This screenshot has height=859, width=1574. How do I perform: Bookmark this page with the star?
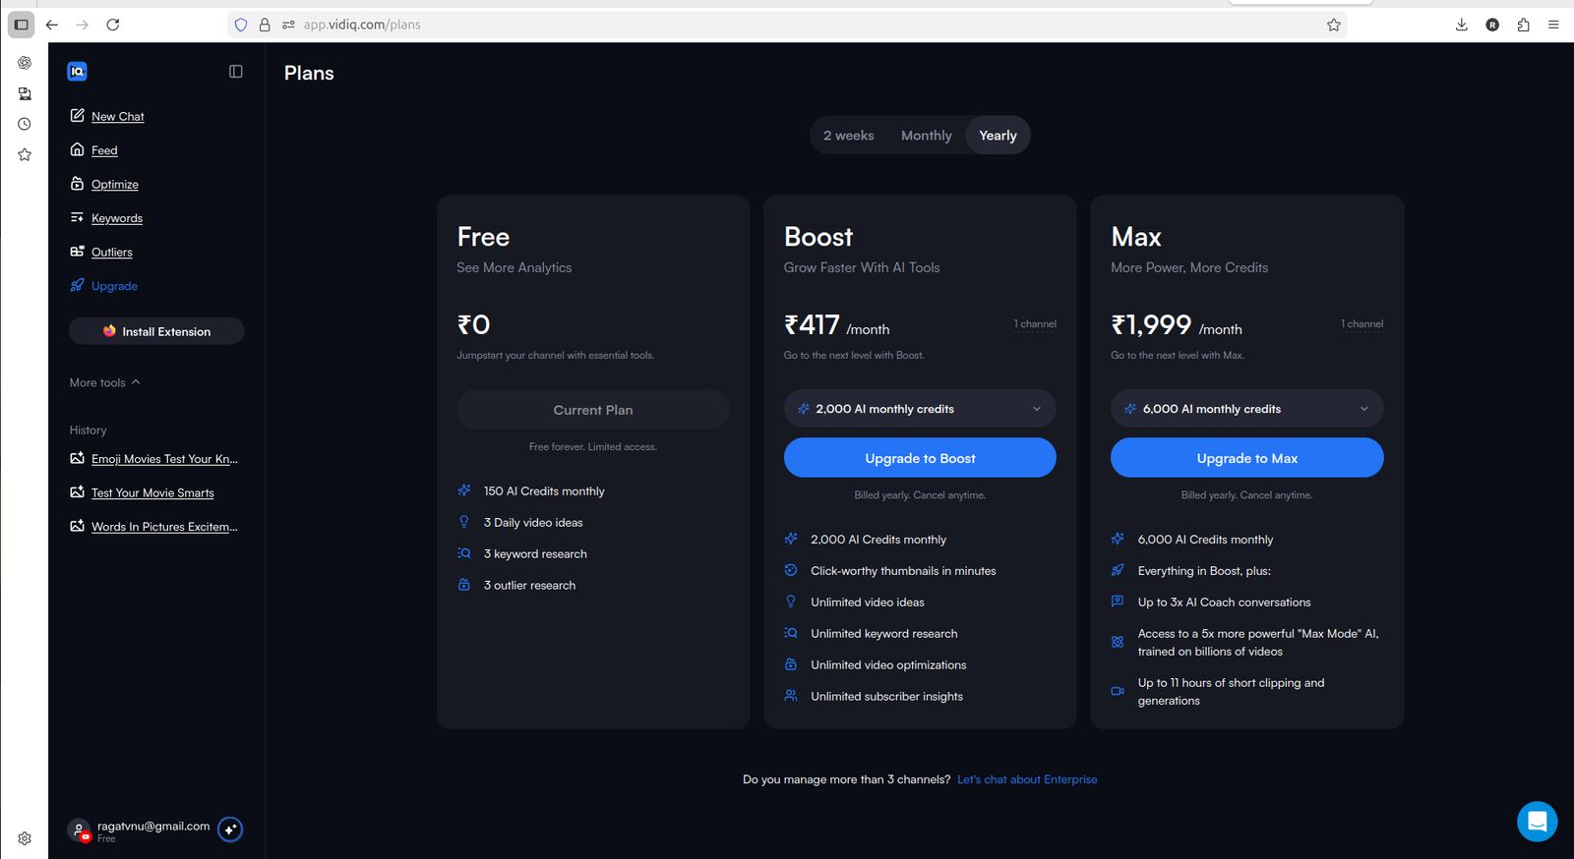(1333, 25)
